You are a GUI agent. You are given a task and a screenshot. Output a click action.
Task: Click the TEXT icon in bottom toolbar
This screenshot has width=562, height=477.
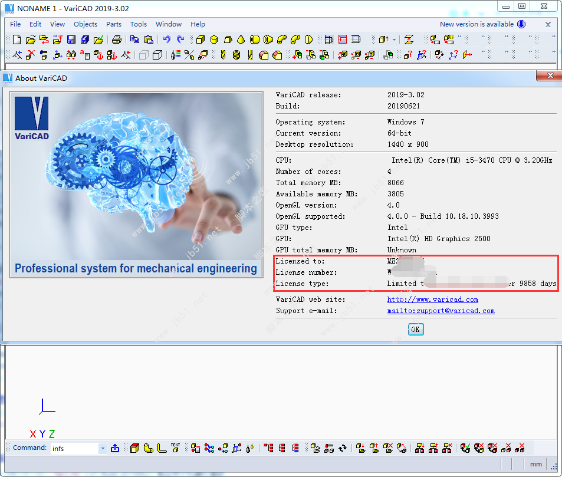(176, 448)
